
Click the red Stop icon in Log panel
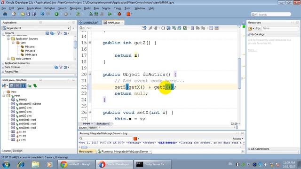pyautogui.click(x=135, y=138)
